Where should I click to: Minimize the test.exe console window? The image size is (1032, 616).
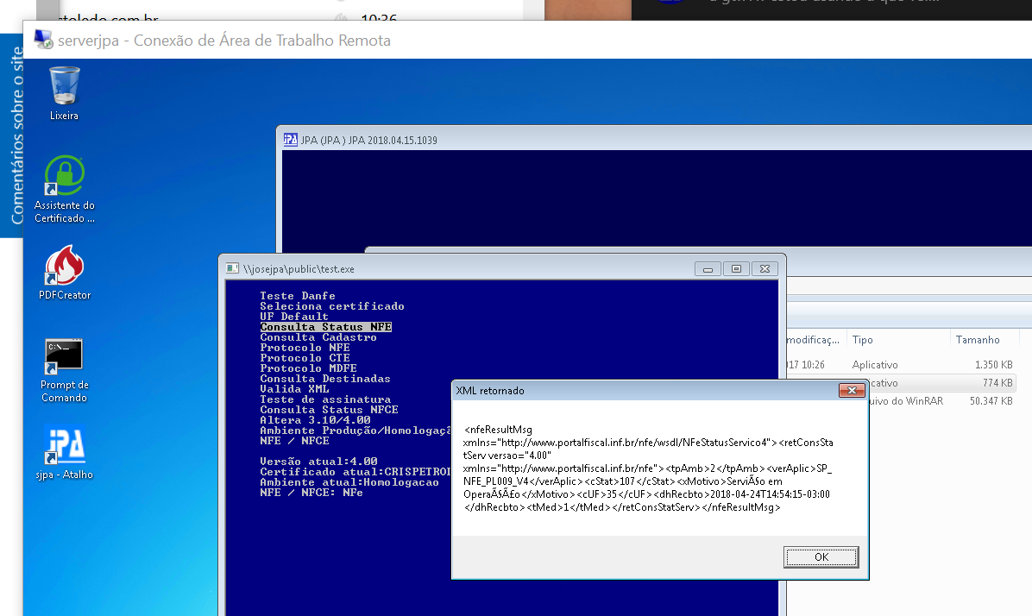pos(708,269)
